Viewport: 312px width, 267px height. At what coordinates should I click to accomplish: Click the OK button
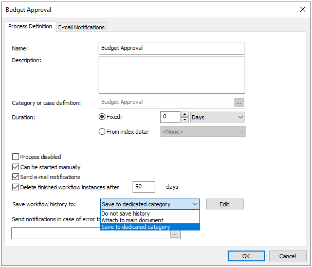pyautogui.click(x=246, y=256)
